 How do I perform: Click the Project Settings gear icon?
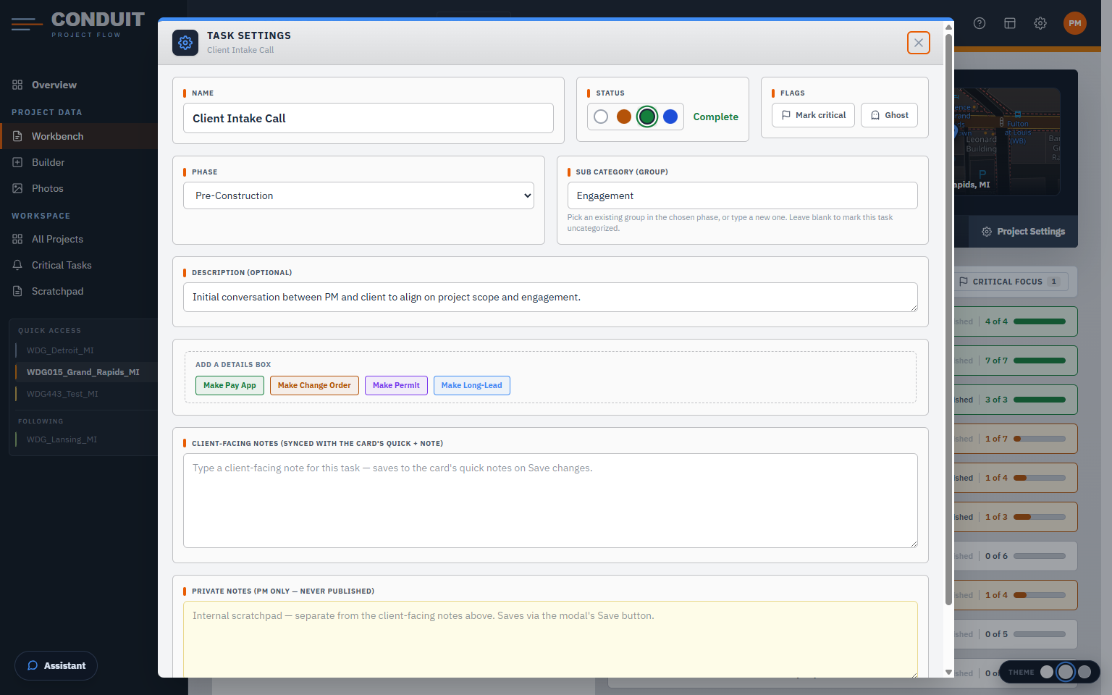click(986, 232)
